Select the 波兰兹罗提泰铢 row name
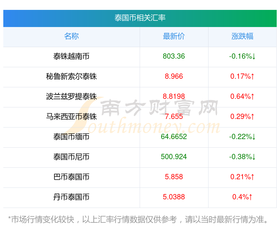This screenshot has height=230, width=280. pos(71,97)
